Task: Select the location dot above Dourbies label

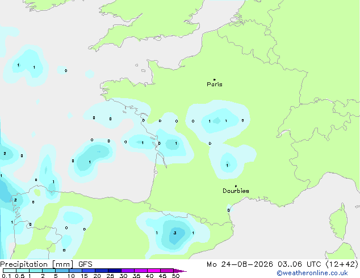Action: click(236, 186)
